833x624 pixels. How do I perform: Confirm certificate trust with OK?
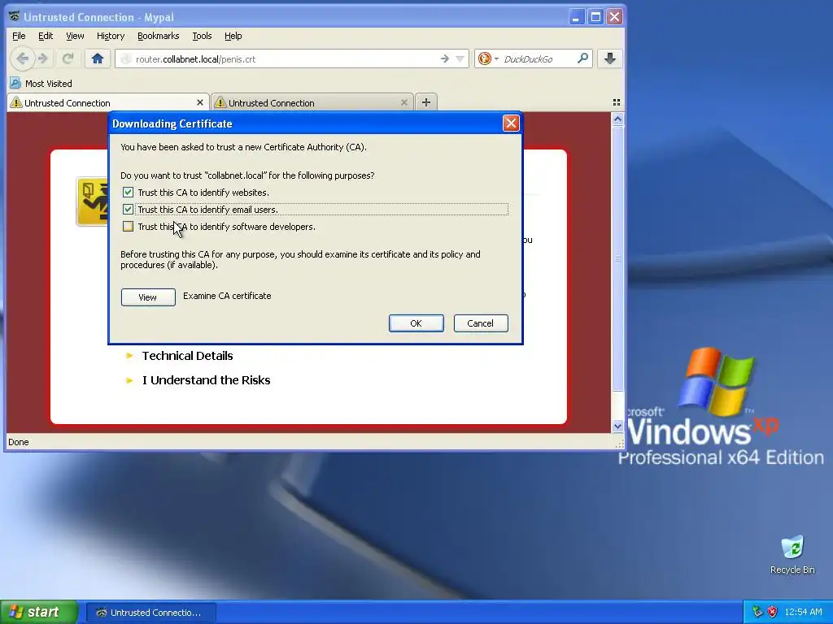(416, 323)
